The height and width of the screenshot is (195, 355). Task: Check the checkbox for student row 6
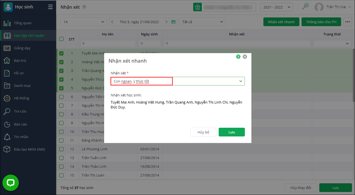[x=61, y=97]
